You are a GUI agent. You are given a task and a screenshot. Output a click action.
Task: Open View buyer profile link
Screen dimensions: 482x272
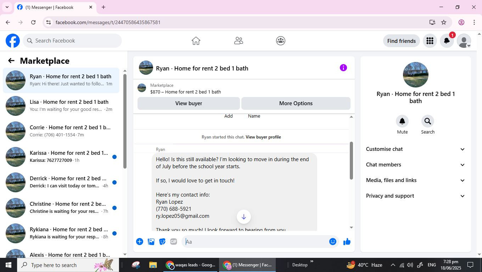263,137
